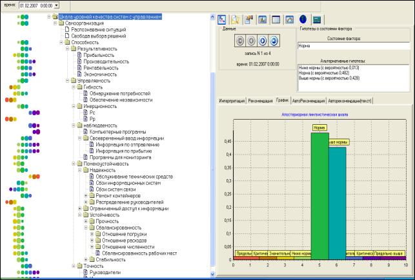This screenshot has width=415, height=280.
Task: Expand the Стабильность tree node
Action: click(x=86, y=259)
